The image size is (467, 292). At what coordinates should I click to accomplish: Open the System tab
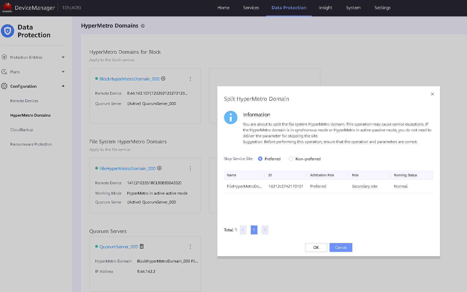click(x=353, y=8)
